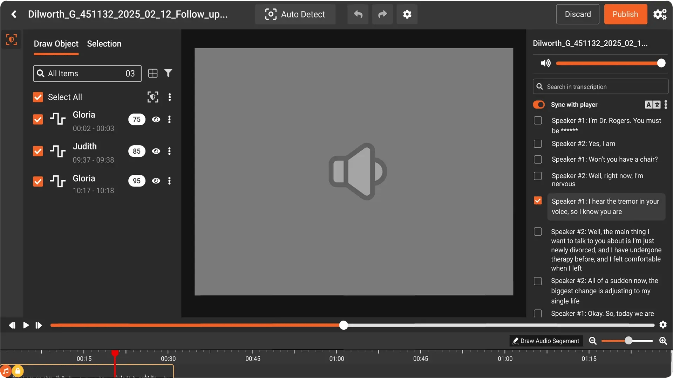Image resolution: width=673 pixels, height=378 pixels.
Task: Zoom out the timeline
Action: (x=593, y=341)
